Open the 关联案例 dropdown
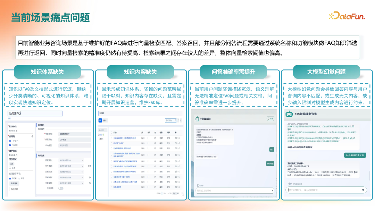This screenshot has width=375, height=211. [71, 183]
